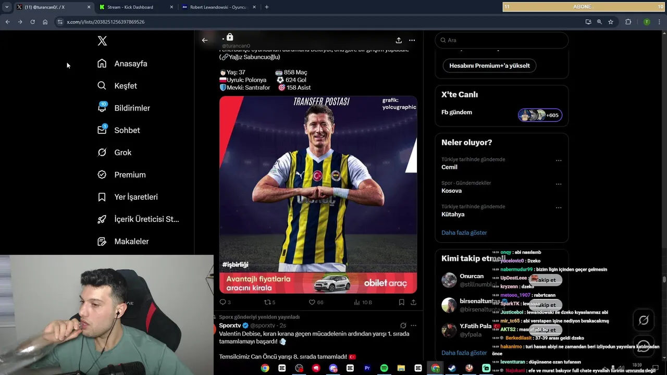Open browser extensions puzzle icon
The height and width of the screenshot is (375, 667).
[x=628, y=22]
